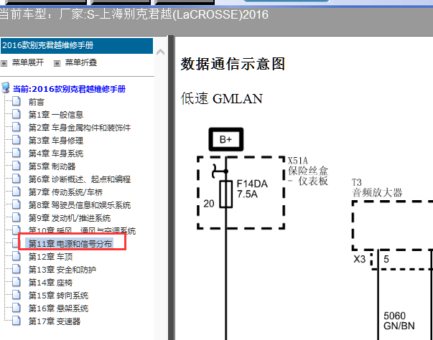
Task: Click the page icon next to 第9章 发动机/推进系统
Action: click(x=17, y=217)
